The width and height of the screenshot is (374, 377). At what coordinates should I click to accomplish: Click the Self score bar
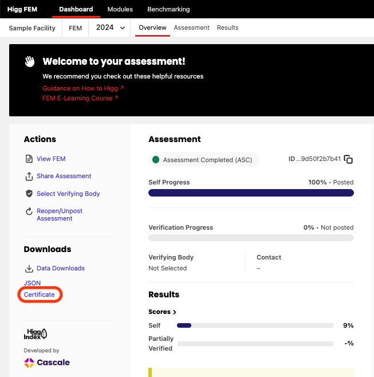[255, 325]
